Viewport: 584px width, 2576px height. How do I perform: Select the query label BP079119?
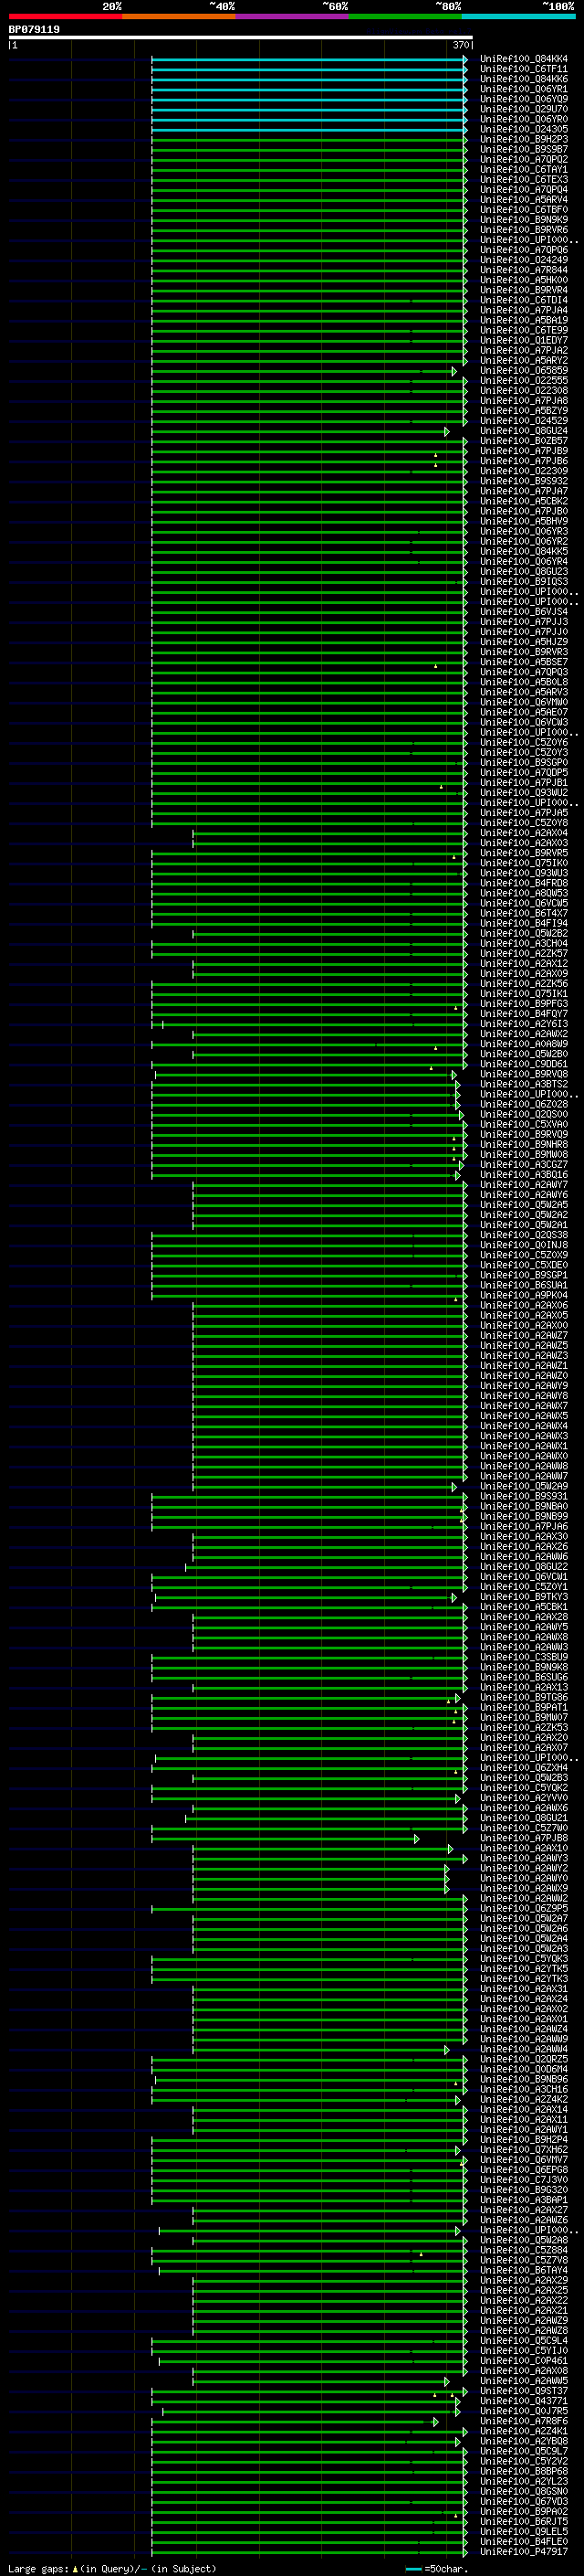pyautogui.click(x=34, y=30)
